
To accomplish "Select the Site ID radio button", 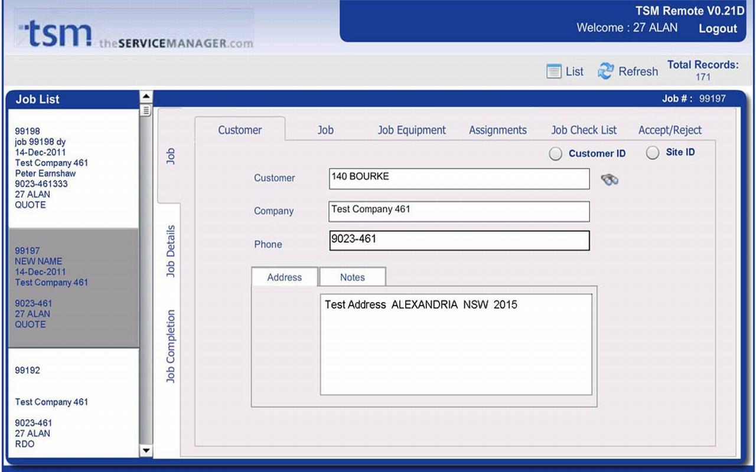I will [x=652, y=153].
